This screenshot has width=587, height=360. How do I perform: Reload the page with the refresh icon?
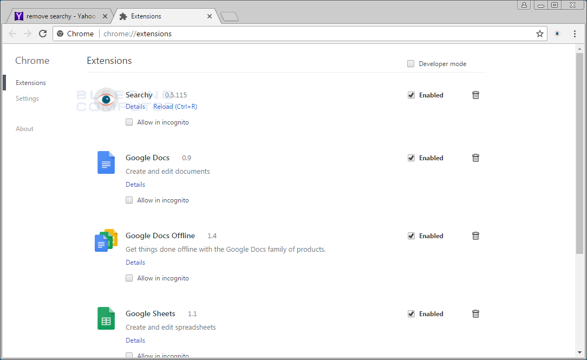43,33
